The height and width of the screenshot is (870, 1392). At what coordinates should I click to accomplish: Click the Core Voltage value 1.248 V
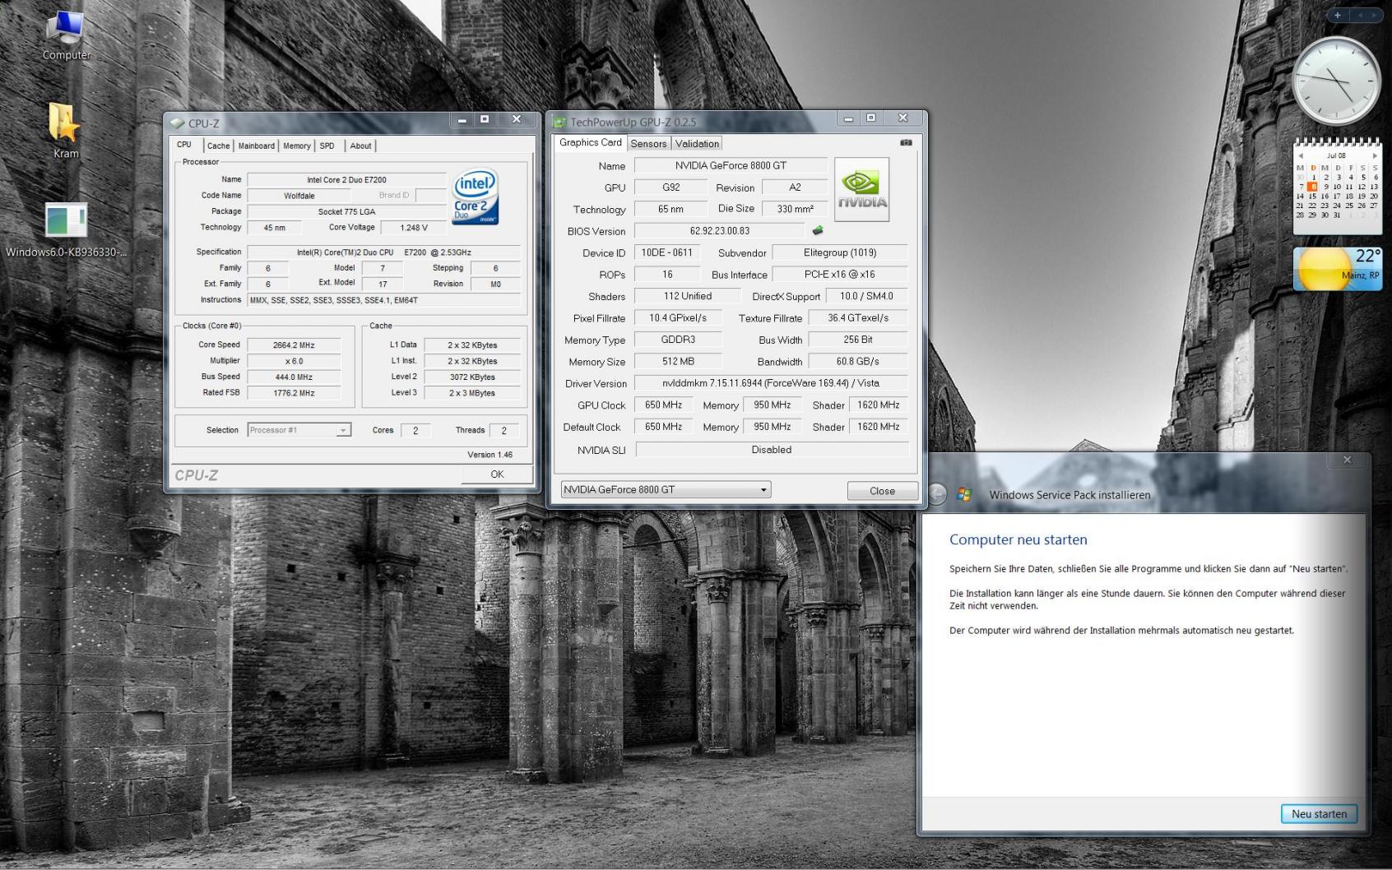coord(414,228)
